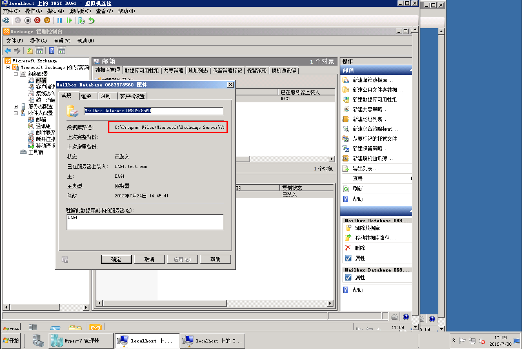Click 帮助 button in properties dialog
The image size is (522, 349).
pos(215,259)
